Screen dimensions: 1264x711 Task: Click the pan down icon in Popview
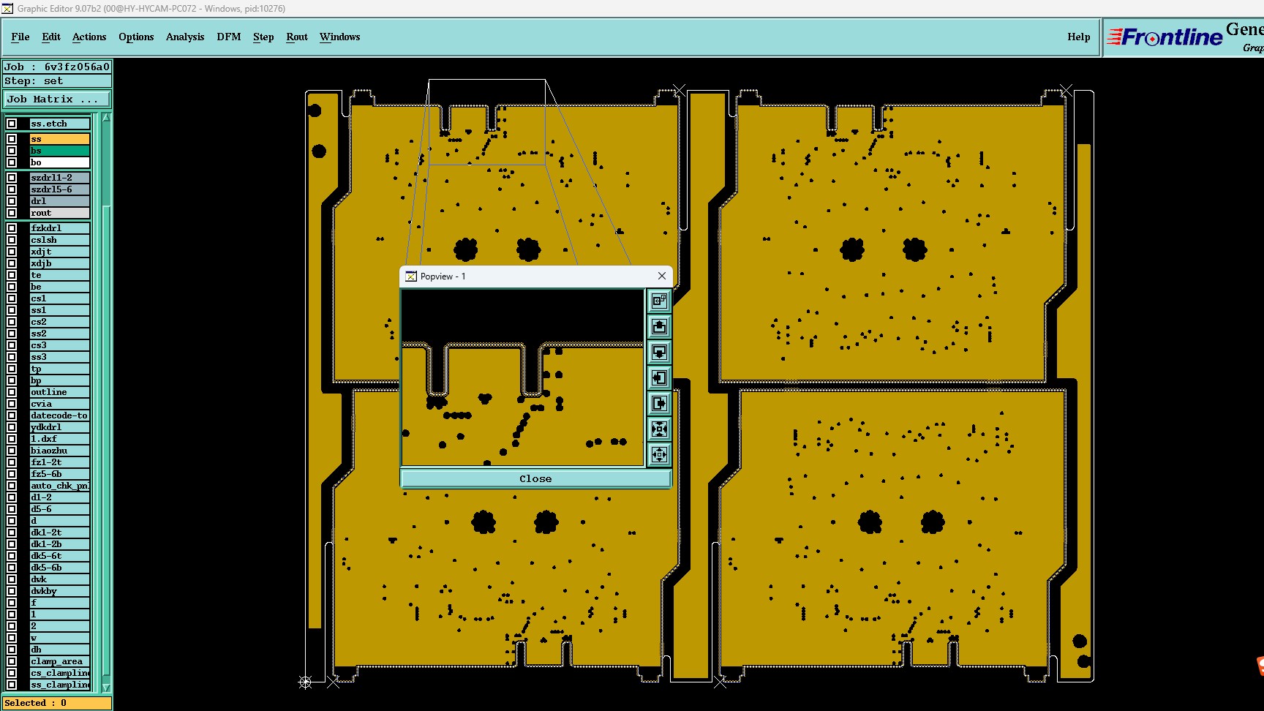(x=659, y=352)
